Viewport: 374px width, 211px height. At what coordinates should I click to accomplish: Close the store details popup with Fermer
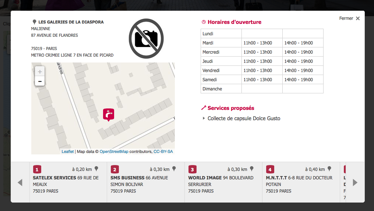349,18
